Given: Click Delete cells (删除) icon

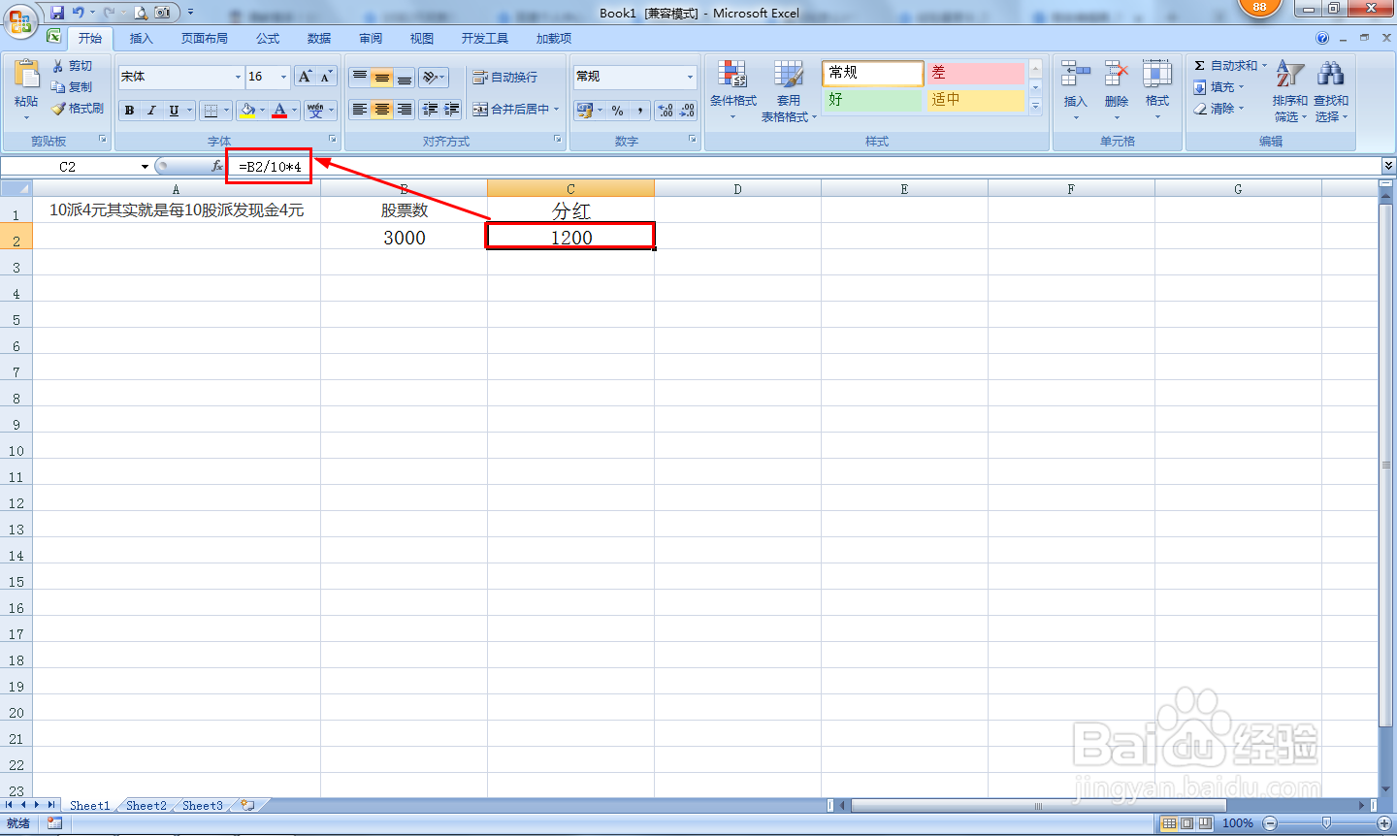Looking at the screenshot, I should [x=1117, y=74].
